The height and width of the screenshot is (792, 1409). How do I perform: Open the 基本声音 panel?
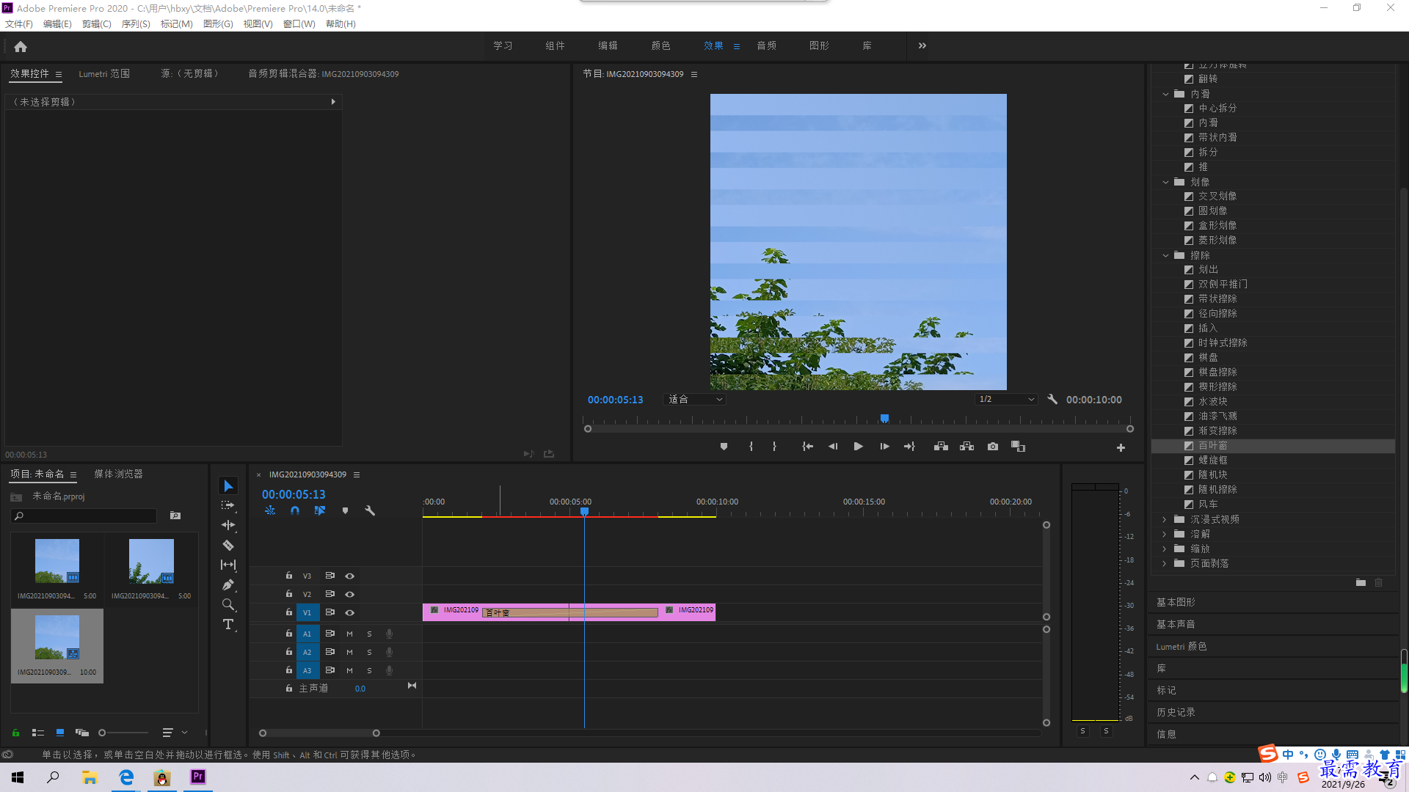point(1176,624)
